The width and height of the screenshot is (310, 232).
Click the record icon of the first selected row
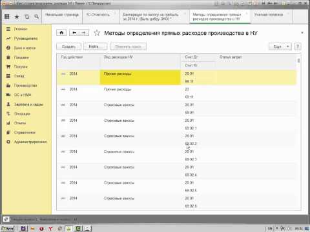[x=63, y=73]
